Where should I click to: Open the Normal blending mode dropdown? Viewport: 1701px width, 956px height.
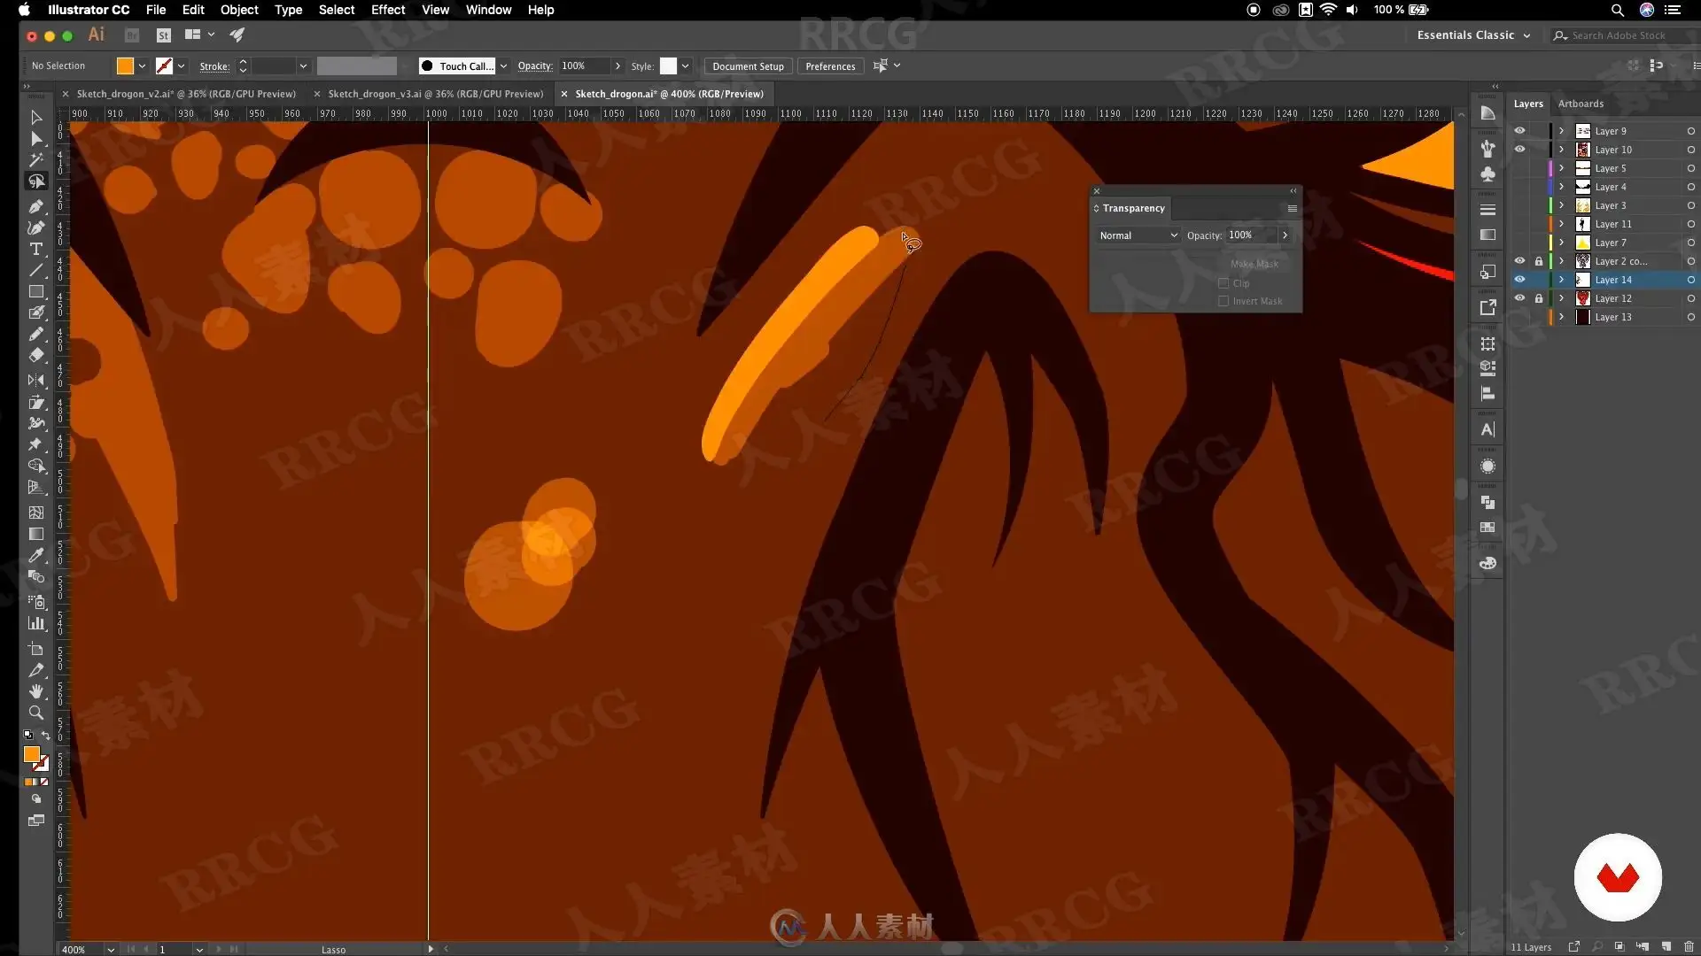coord(1138,235)
